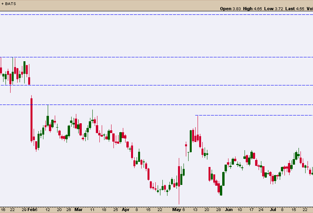Click the Mar month label on date axis
The image size is (313, 213).
pos(79,209)
